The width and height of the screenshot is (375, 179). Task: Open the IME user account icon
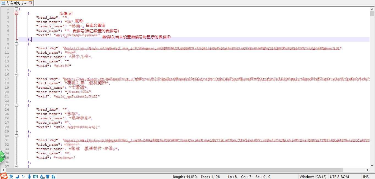(42, 177)
